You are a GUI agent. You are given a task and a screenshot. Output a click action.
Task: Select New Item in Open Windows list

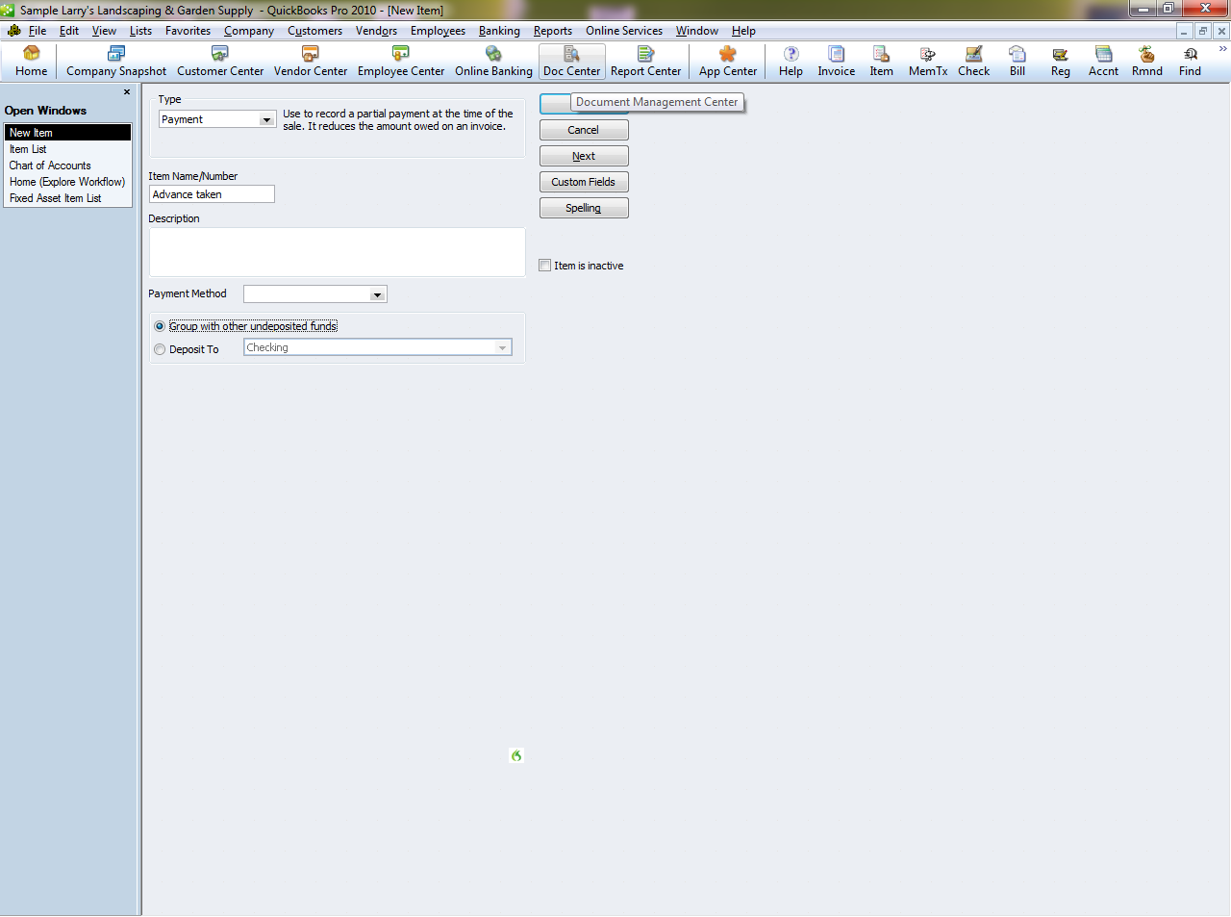[67, 133]
